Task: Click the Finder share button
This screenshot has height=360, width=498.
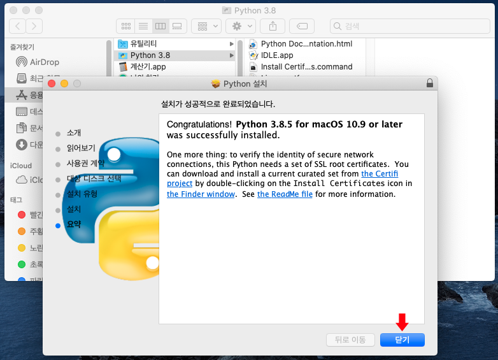Action: (273, 26)
